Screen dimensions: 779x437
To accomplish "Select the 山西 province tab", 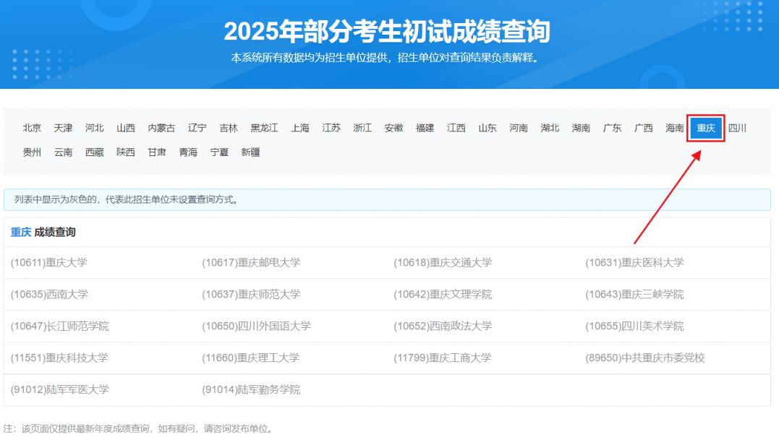I will pyautogui.click(x=126, y=128).
